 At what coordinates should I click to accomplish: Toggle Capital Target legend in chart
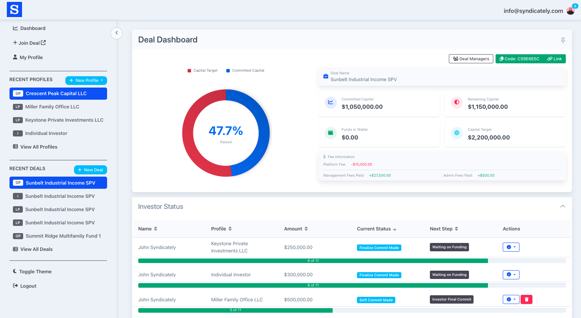(x=202, y=70)
